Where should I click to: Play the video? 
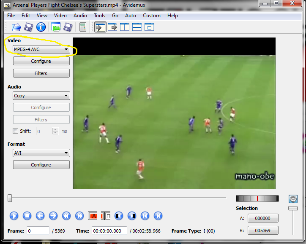click(x=14, y=216)
